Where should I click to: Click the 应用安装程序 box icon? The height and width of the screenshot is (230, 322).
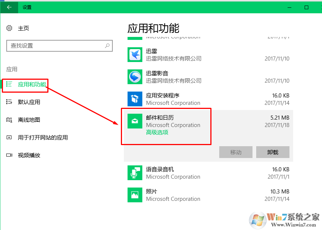tap(135, 99)
